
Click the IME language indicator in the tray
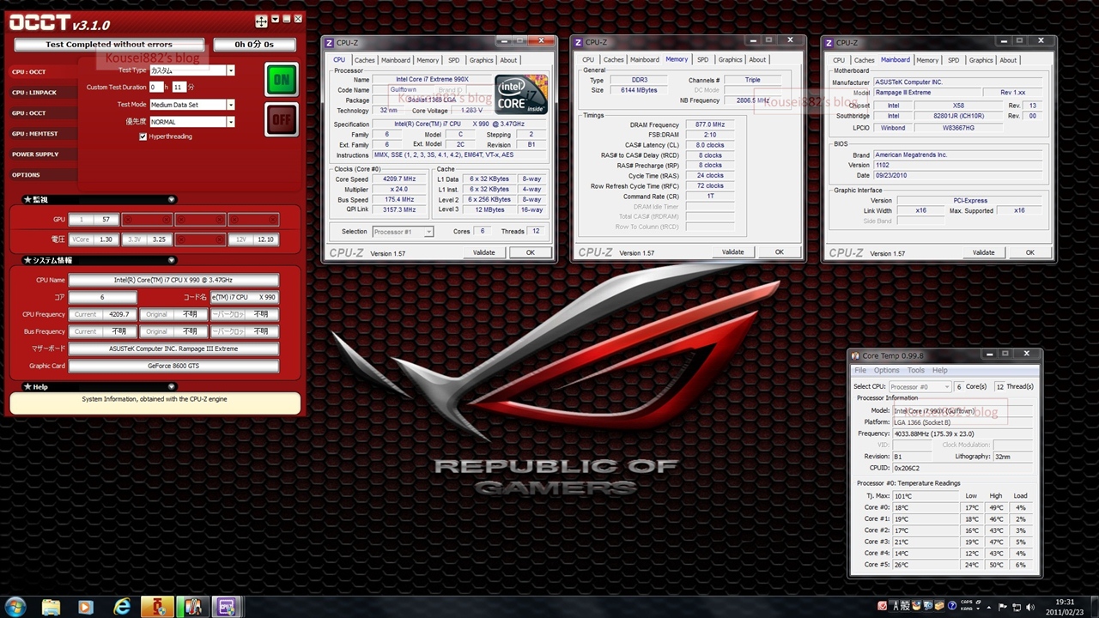894,606
